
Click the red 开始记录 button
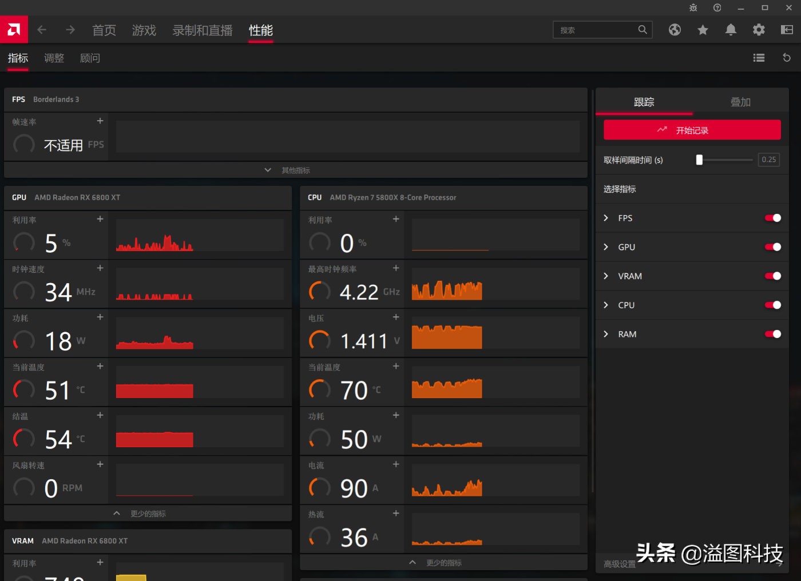[692, 130]
